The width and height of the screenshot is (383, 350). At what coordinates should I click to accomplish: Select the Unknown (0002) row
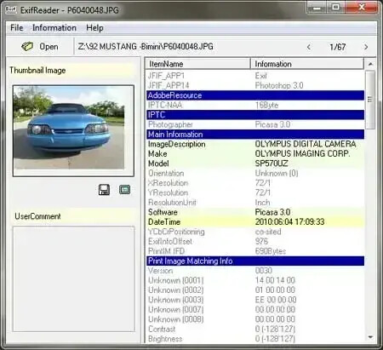click(255, 290)
